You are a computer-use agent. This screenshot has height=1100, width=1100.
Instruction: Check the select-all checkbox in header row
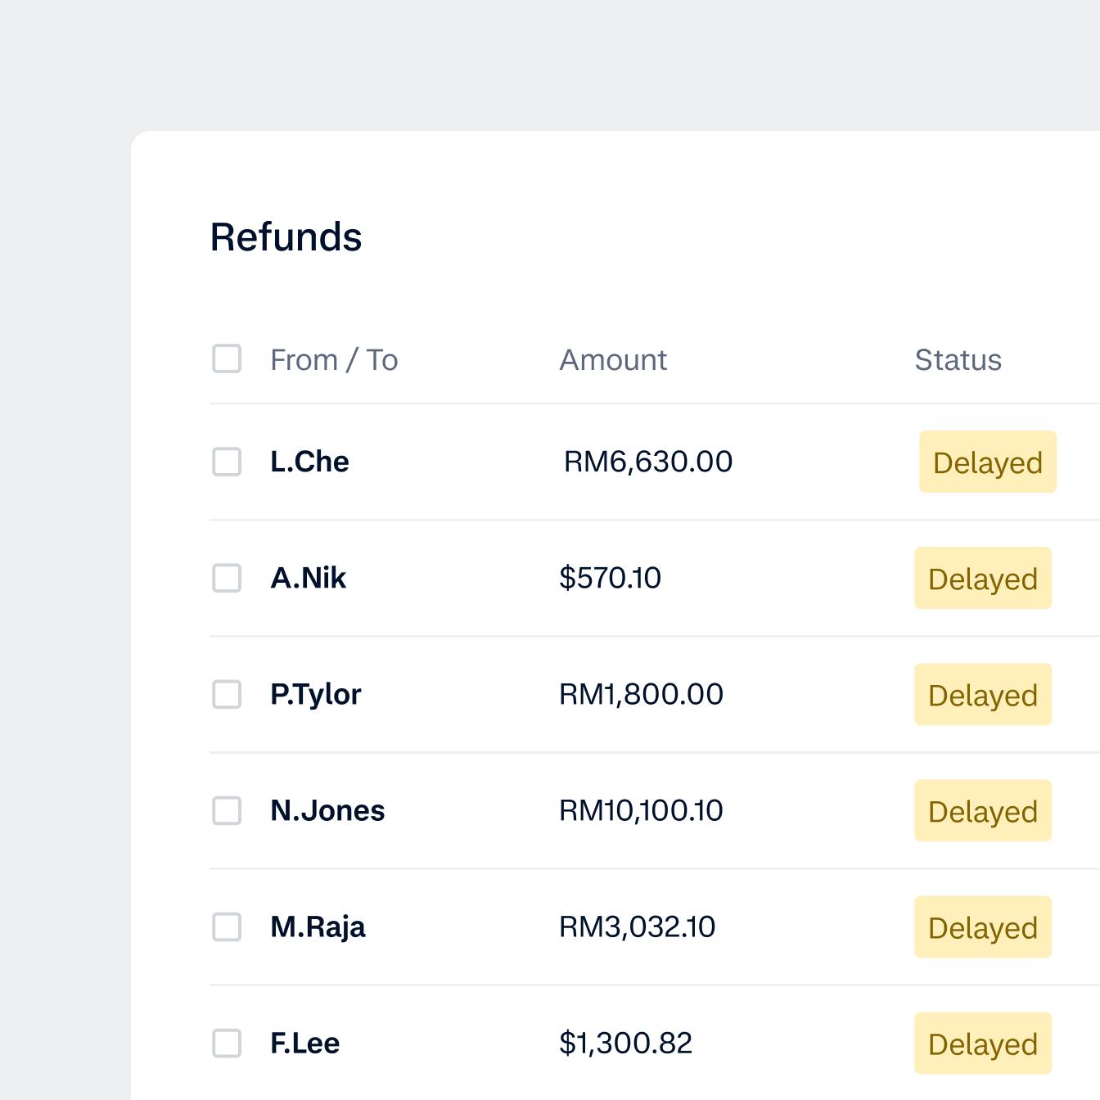[227, 358]
